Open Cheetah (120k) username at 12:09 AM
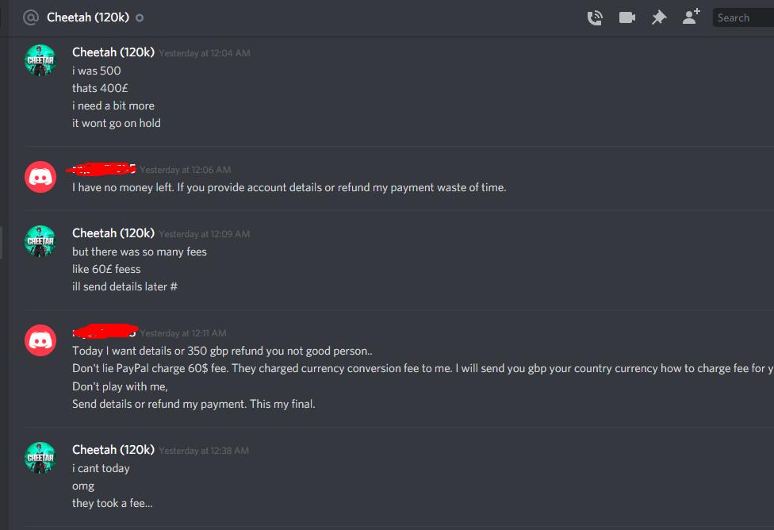 [x=113, y=233]
